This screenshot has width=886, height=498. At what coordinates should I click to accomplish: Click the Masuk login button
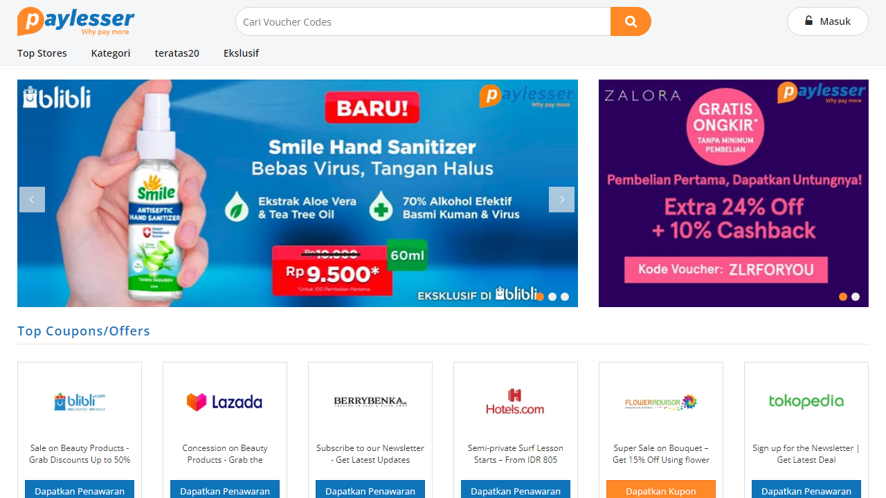(828, 21)
